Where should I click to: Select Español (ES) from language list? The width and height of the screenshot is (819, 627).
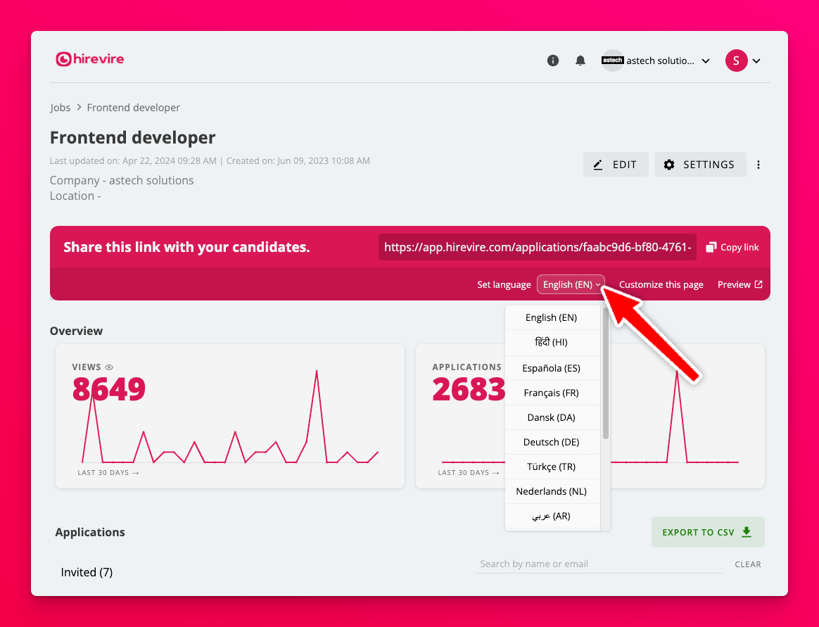click(552, 368)
